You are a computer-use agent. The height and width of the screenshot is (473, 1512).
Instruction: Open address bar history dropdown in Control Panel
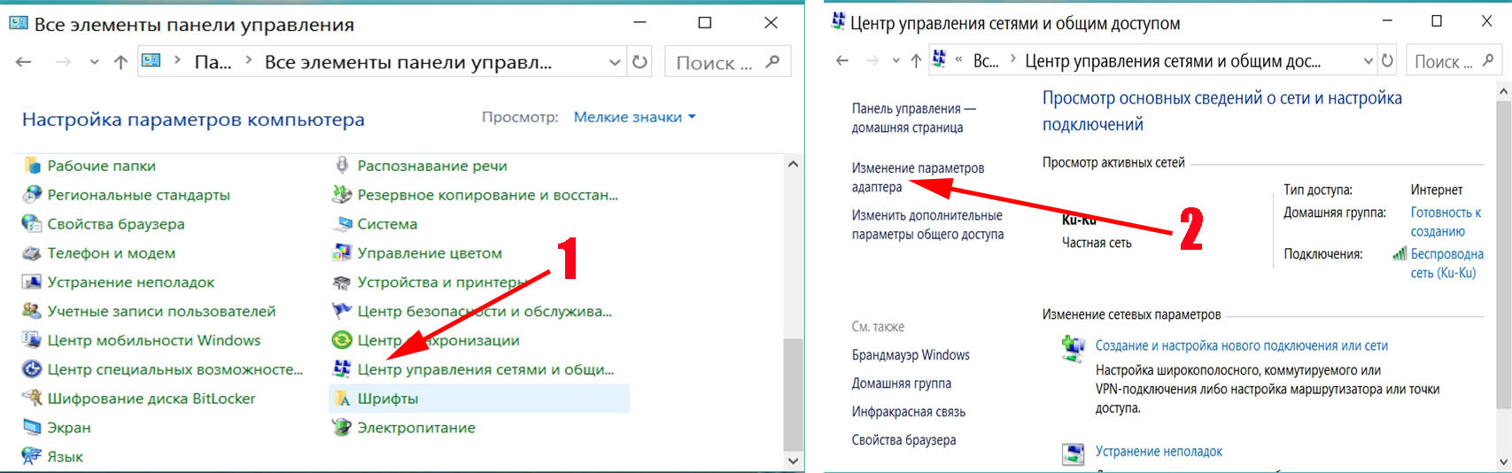pyautogui.click(x=615, y=62)
